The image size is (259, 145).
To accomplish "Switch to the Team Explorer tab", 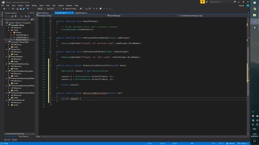I will (x=23, y=137).
